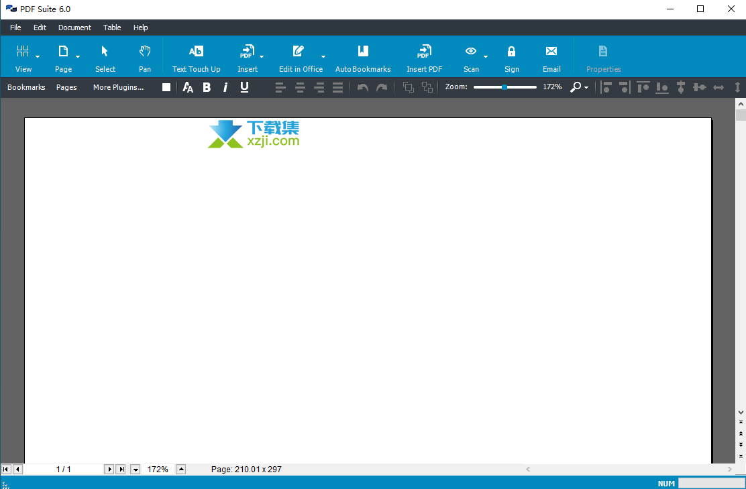Open the Sign lock tool
This screenshot has height=489, width=746.
point(511,58)
